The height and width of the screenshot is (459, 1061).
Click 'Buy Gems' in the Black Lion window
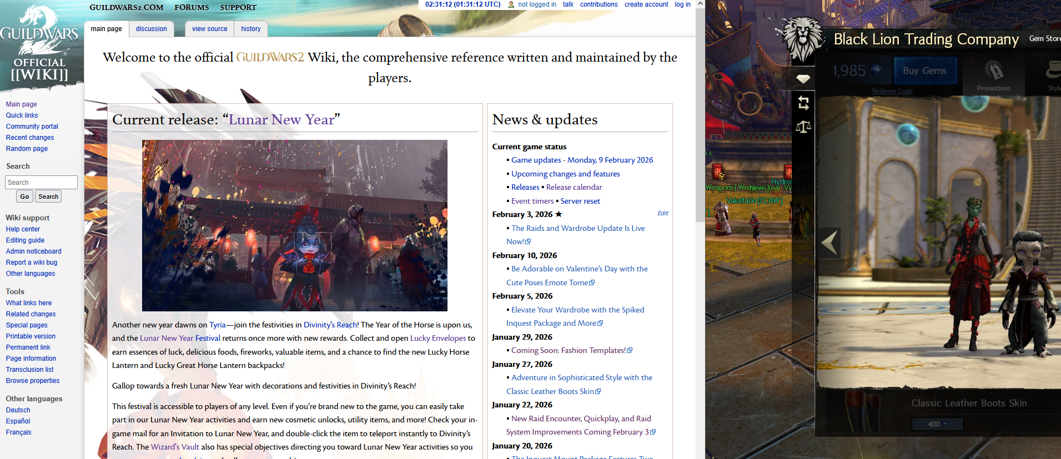924,70
